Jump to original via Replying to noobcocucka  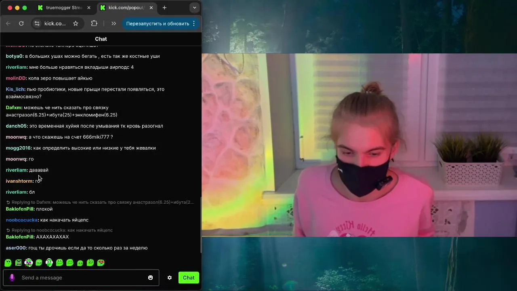click(x=62, y=230)
